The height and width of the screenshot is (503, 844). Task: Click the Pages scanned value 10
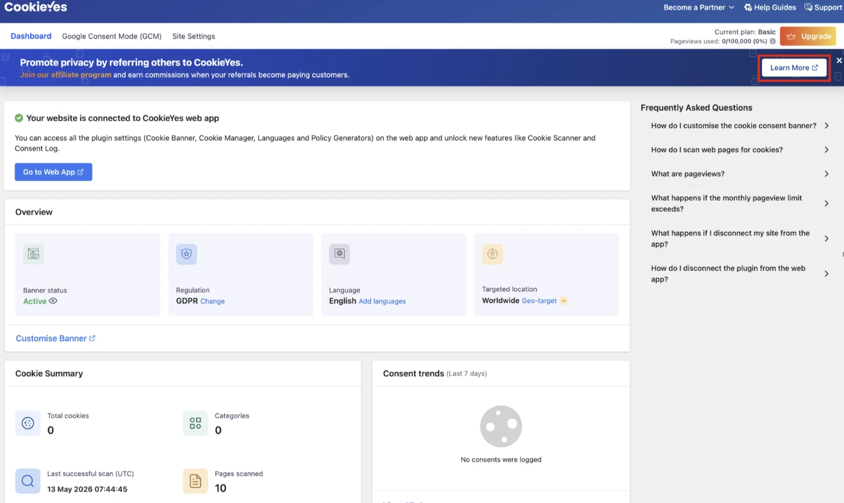click(220, 488)
